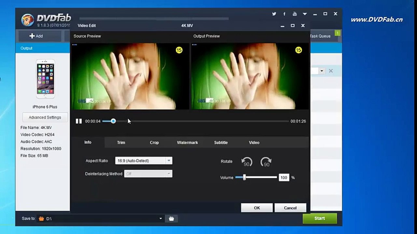Open the task row dropdown arrow
This screenshot has width=417, height=234.
click(322, 71)
